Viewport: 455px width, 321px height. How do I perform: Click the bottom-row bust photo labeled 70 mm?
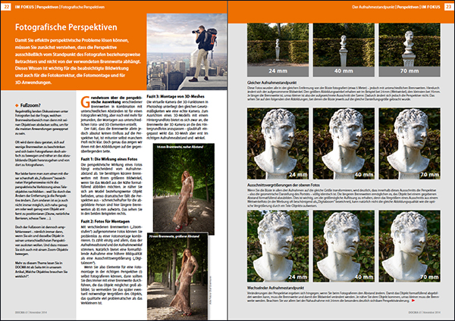click(409, 246)
